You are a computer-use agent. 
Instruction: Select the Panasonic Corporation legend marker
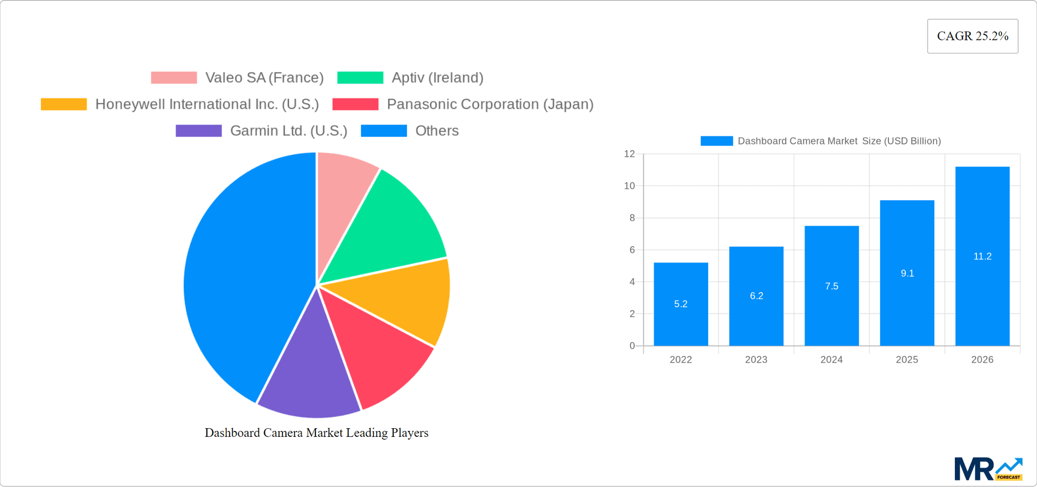tap(356, 104)
